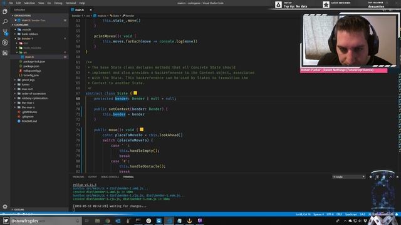Close the main.ts editor tab

click(x=91, y=10)
